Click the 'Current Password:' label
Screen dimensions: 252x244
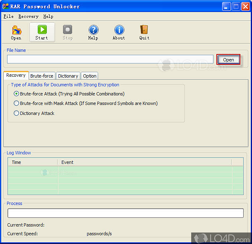[x=26, y=225]
